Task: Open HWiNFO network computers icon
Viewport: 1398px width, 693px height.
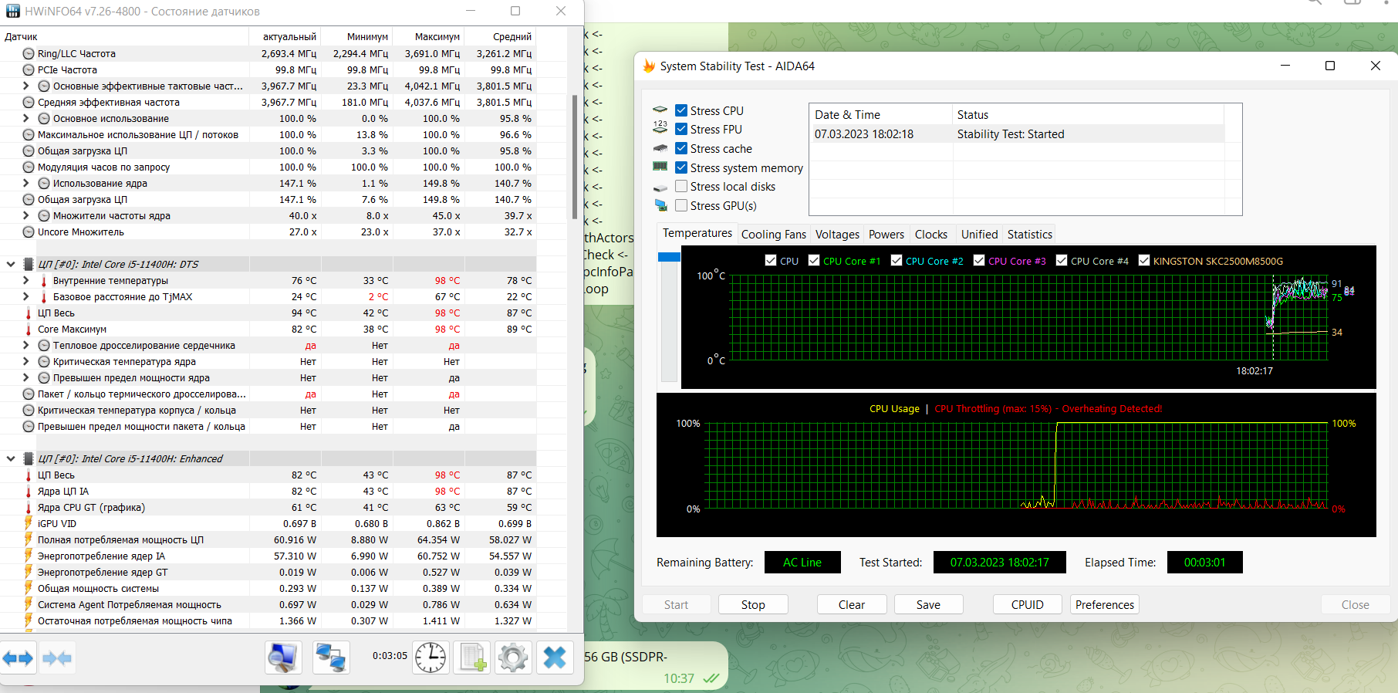Action: (x=331, y=658)
